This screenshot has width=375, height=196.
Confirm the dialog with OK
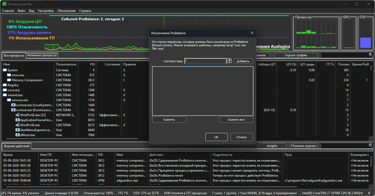(x=216, y=137)
